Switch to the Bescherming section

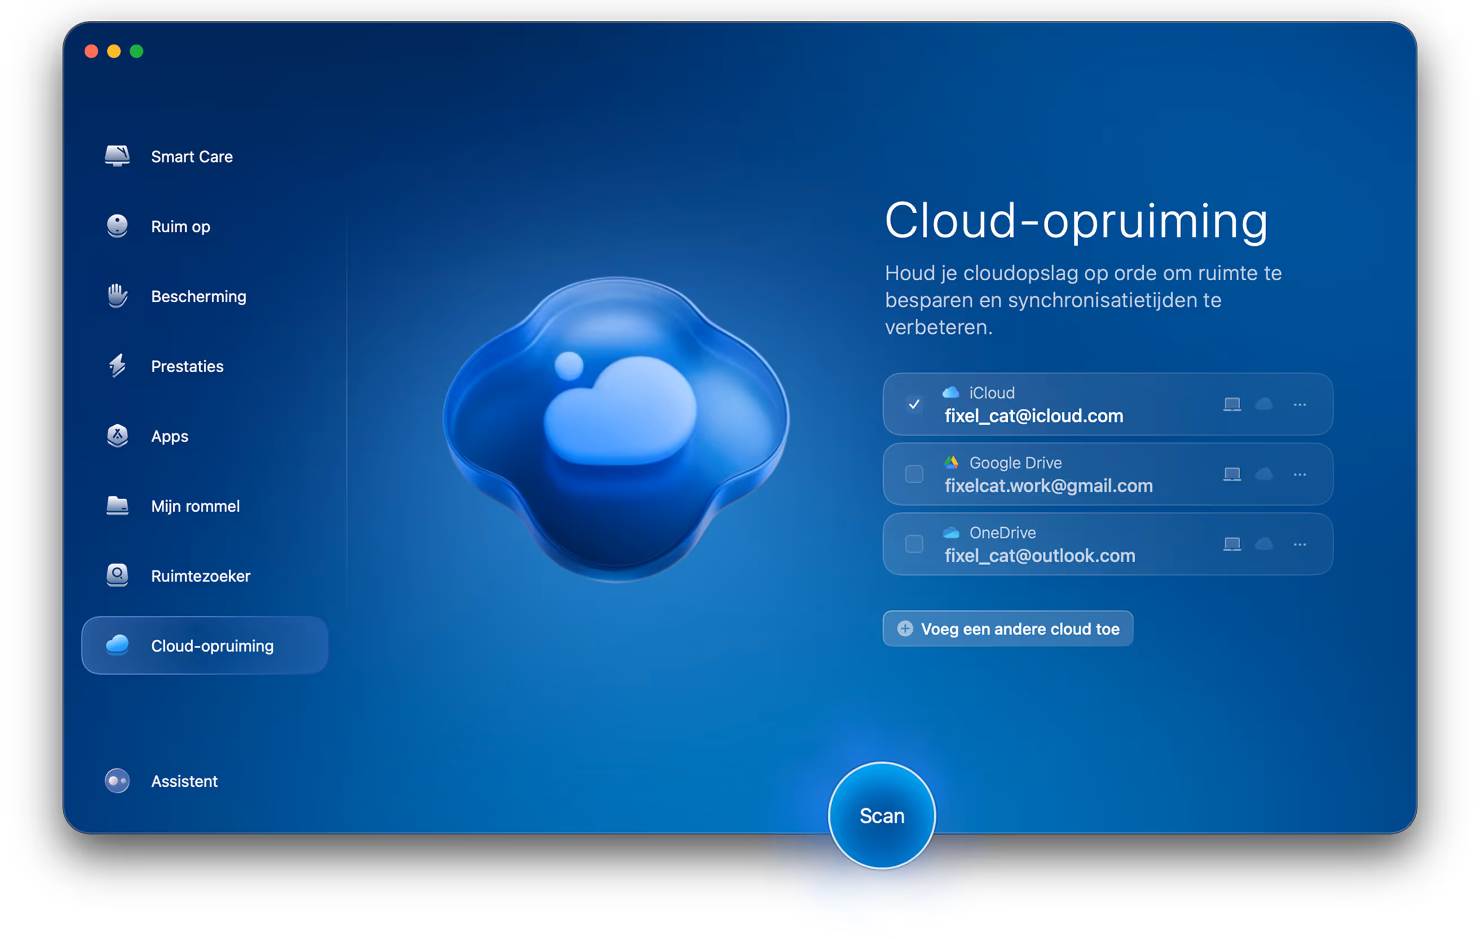click(205, 296)
